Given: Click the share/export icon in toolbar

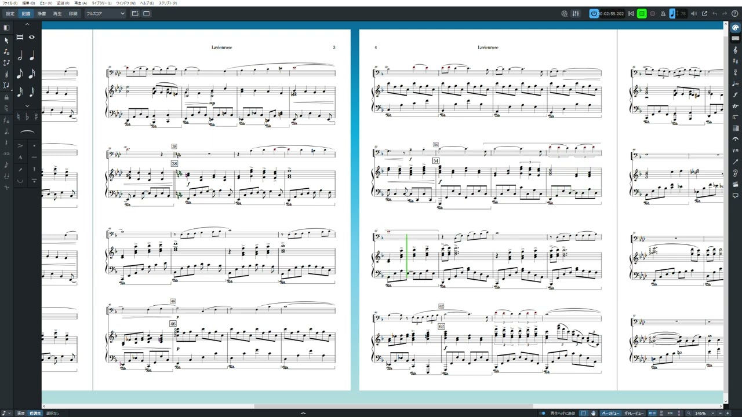Looking at the screenshot, I should pos(704,13).
